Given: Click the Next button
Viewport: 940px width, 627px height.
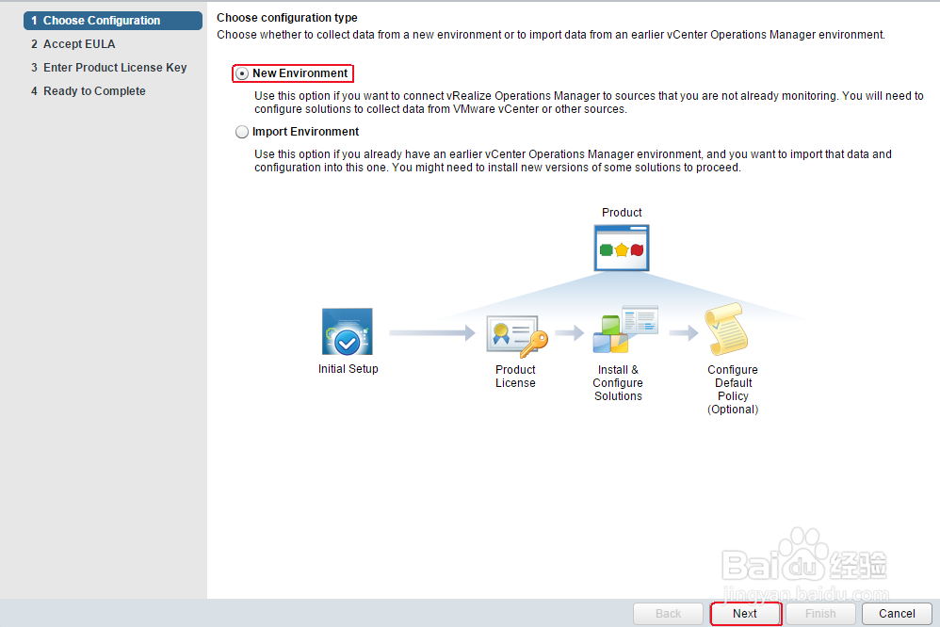Looking at the screenshot, I should pyautogui.click(x=745, y=614).
